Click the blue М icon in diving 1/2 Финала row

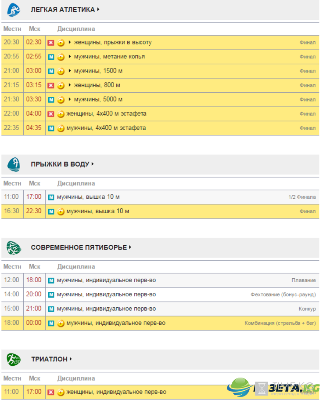(x=51, y=197)
